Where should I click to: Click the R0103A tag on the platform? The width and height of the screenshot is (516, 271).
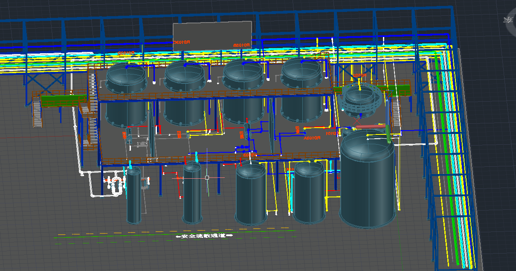(312, 138)
